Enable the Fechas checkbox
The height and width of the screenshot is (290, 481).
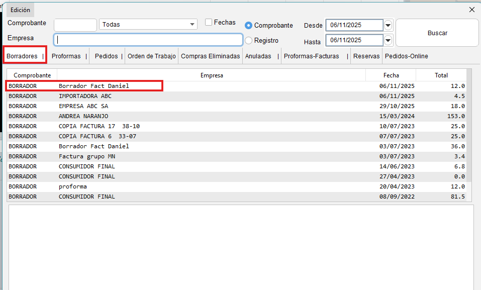(x=209, y=22)
